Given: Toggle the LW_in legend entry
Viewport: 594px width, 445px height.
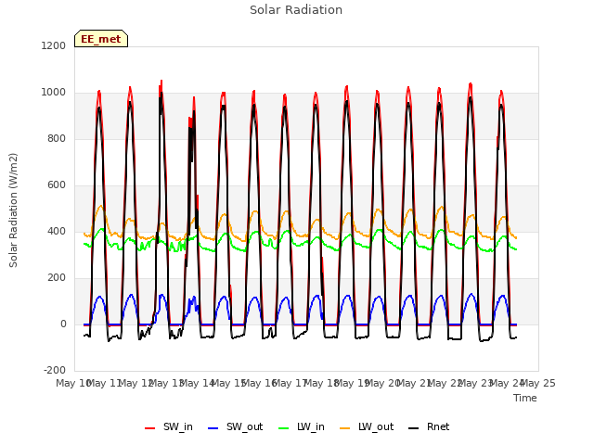Looking at the screenshot, I should coord(302,427).
